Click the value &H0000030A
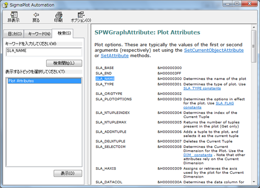This screenshot has height=188, width=260. 169,182
